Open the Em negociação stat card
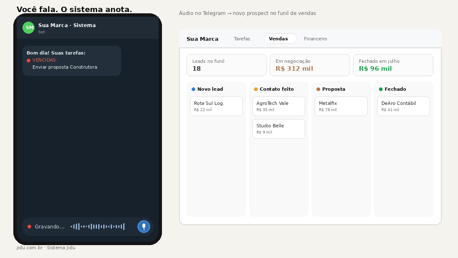Image resolution: width=458 pixels, height=258 pixels. tap(310, 65)
